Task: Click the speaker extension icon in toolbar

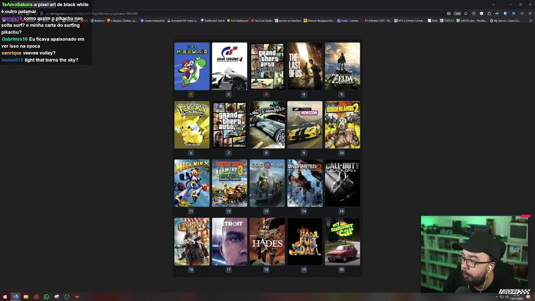Action: (522, 13)
